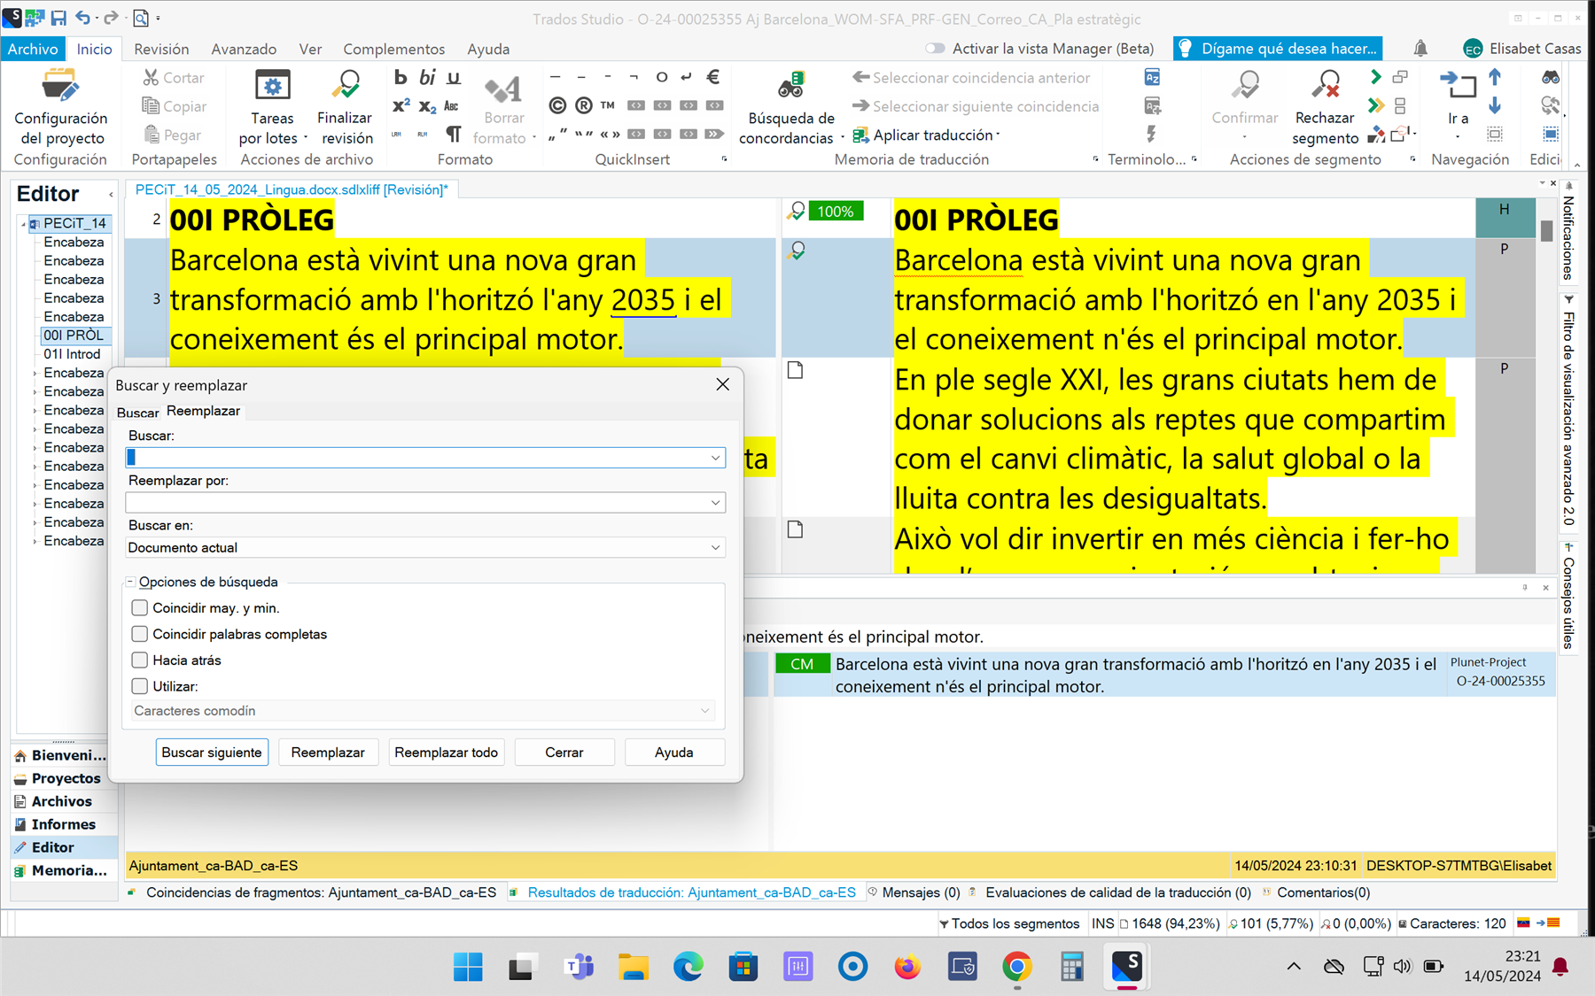This screenshot has width=1595, height=996.
Task: Open the Archivo menu
Action: coord(33,49)
